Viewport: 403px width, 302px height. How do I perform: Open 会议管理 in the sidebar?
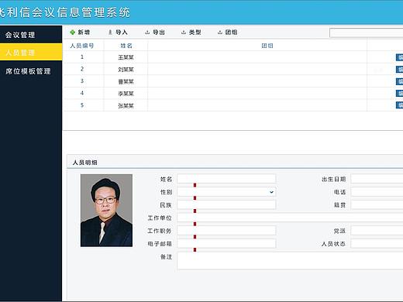click(31, 35)
